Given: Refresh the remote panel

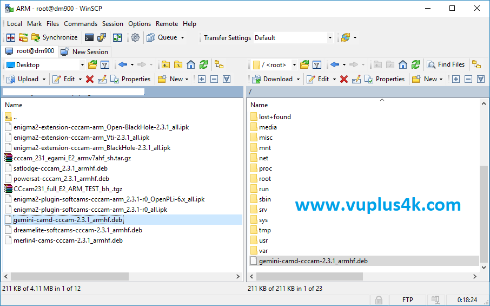Looking at the screenshot, I should [x=415, y=65].
